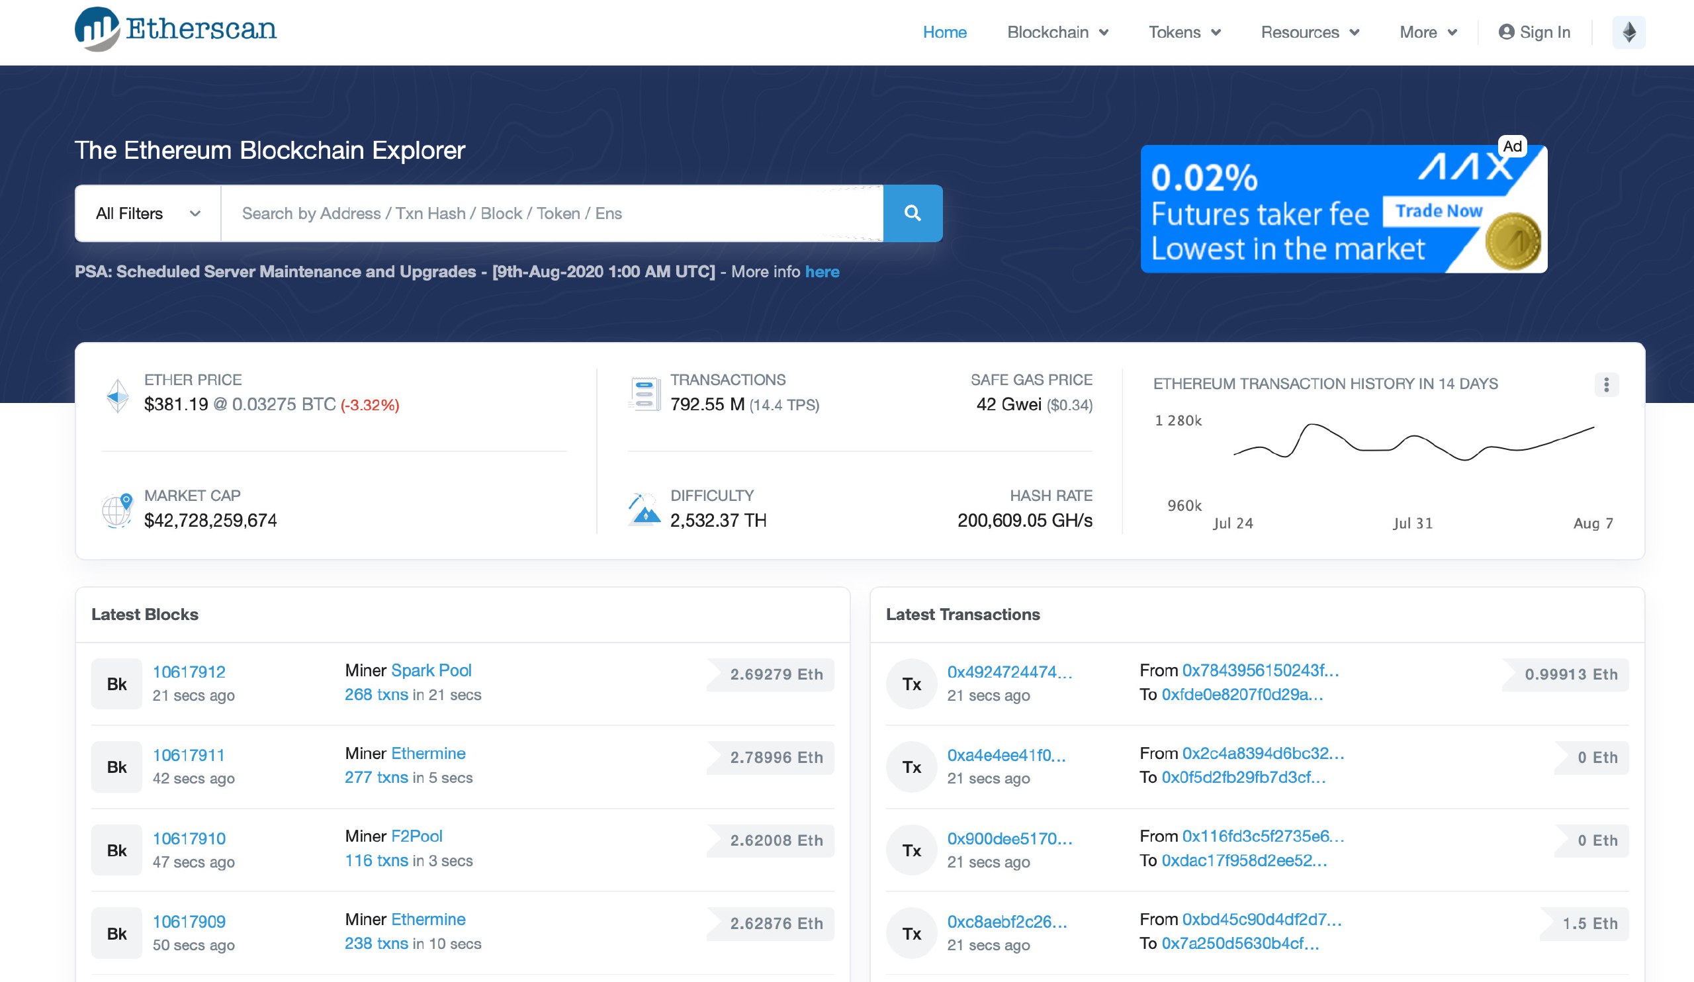Open transaction 0xa4e4ee41f0...
The image size is (1694, 982).
(x=1006, y=755)
